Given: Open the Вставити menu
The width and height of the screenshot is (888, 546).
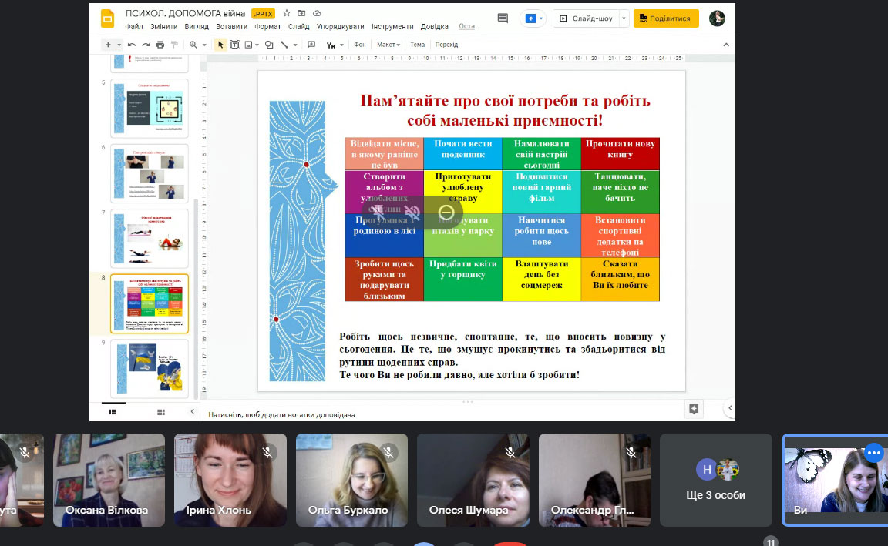Looking at the screenshot, I should [231, 27].
